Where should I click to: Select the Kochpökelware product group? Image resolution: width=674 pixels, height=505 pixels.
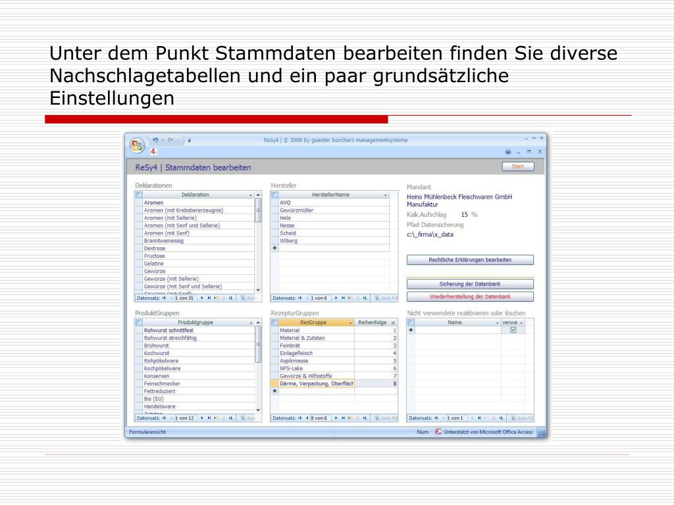tap(199, 368)
